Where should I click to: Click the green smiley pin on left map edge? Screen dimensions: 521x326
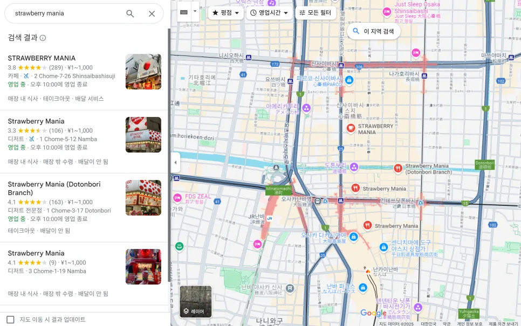[x=180, y=246]
